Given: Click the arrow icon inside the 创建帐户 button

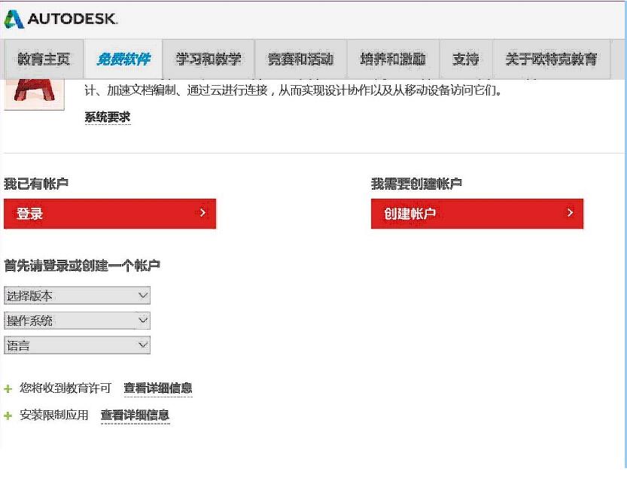Looking at the screenshot, I should pos(569,213).
